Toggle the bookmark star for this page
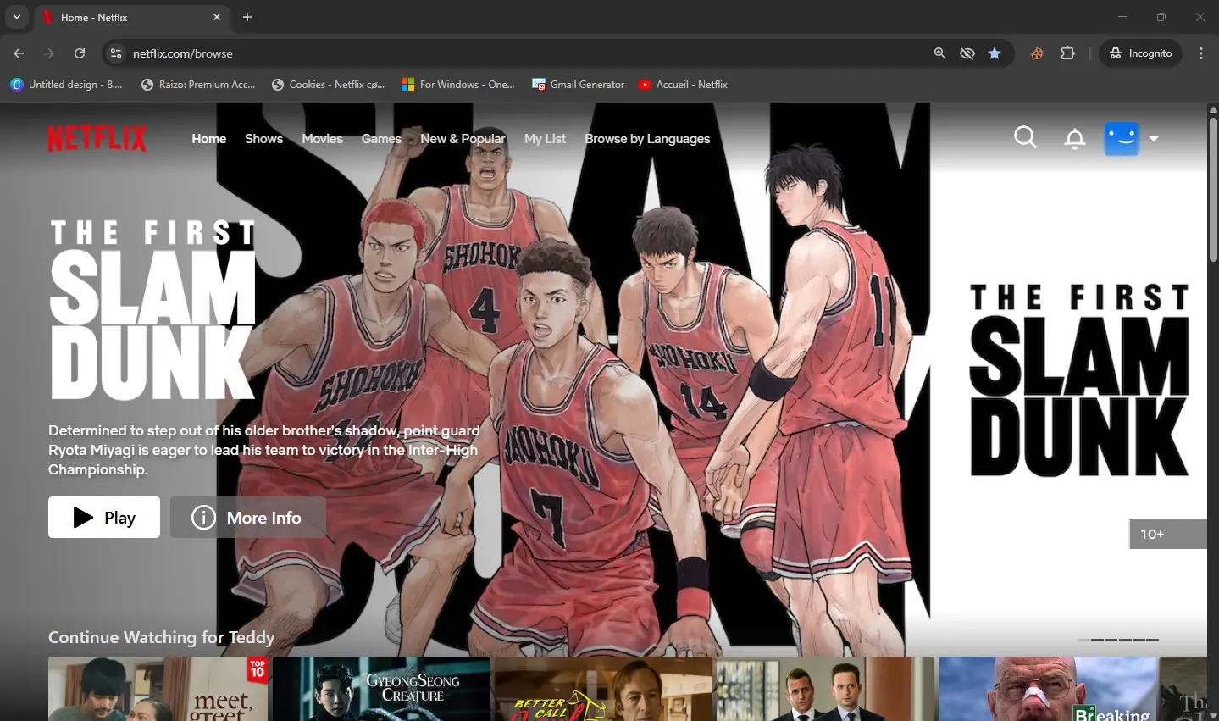 [995, 53]
